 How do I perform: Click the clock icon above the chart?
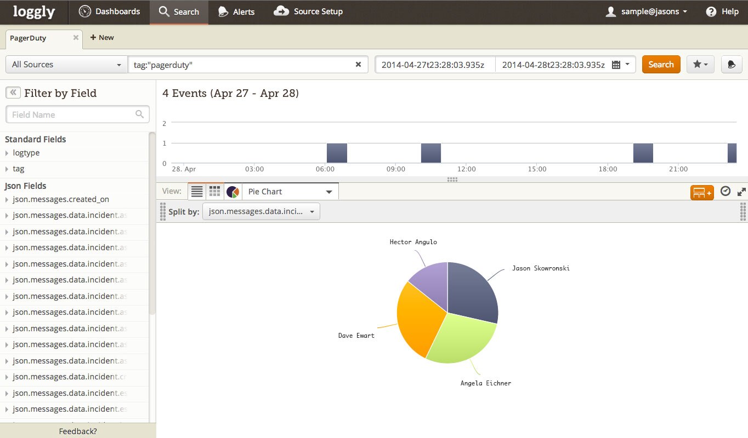tap(725, 191)
